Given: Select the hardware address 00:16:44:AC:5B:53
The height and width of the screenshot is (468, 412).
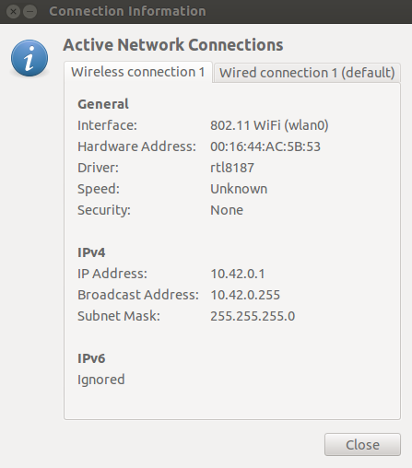Looking at the screenshot, I should coord(265,146).
